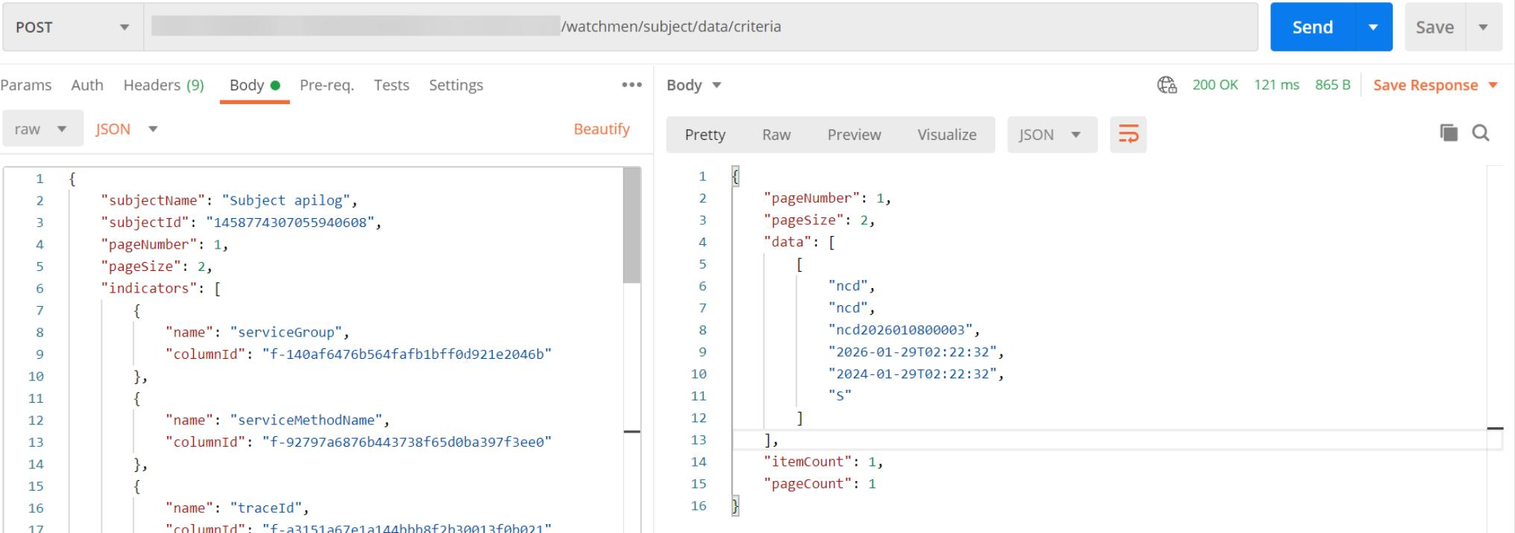Viewport: 1515px width, 533px height.
Task: Open the POST method dropdown
Action: click(72, 27)
